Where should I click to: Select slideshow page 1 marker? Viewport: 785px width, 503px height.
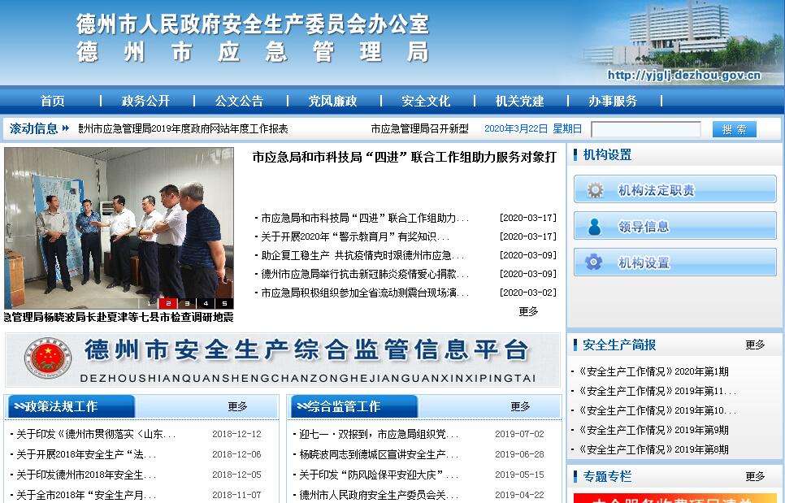[x=149, y=303]
